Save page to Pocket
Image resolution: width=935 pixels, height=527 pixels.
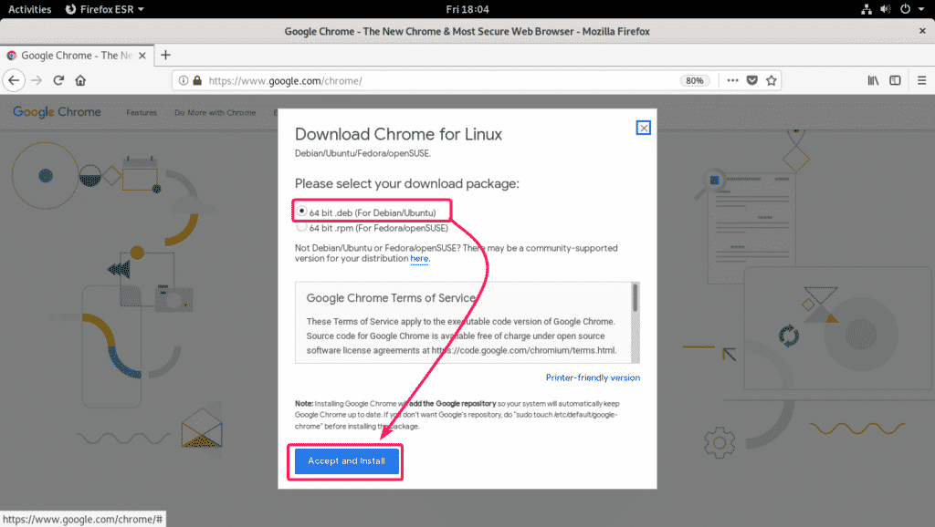pos(752,80)
